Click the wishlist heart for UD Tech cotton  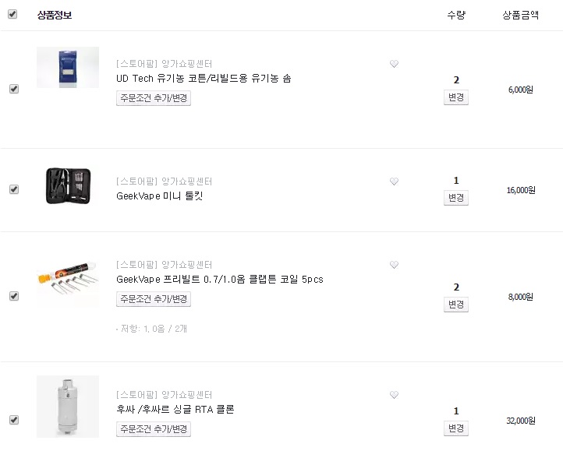click(x=394, y=65)
